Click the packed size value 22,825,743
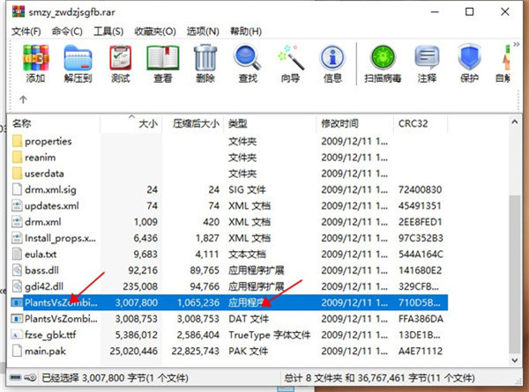Viewport: 529px width, 392px height. [196, 351]
